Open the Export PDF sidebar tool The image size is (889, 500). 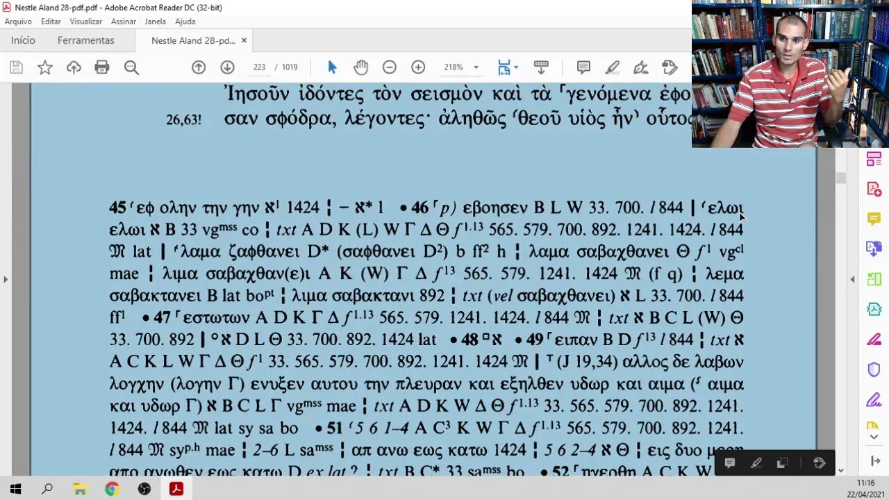pyautogui.click(x=874, y=249)
